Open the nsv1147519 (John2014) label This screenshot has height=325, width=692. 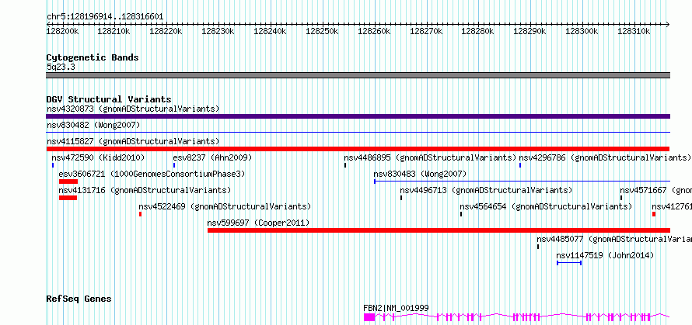coord(605,255)
